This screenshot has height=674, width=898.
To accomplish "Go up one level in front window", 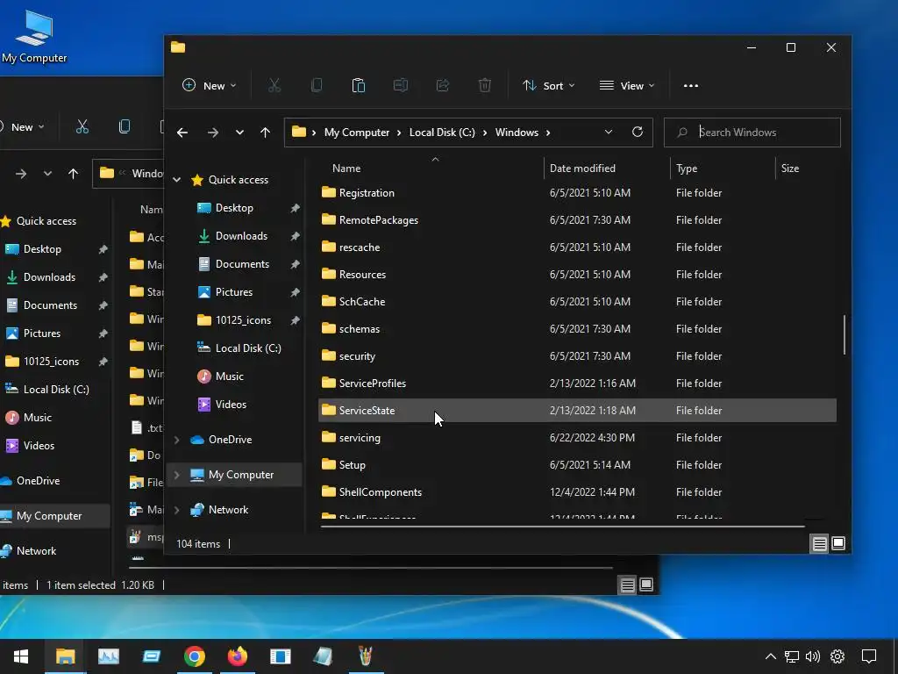I will click(265, 133).
